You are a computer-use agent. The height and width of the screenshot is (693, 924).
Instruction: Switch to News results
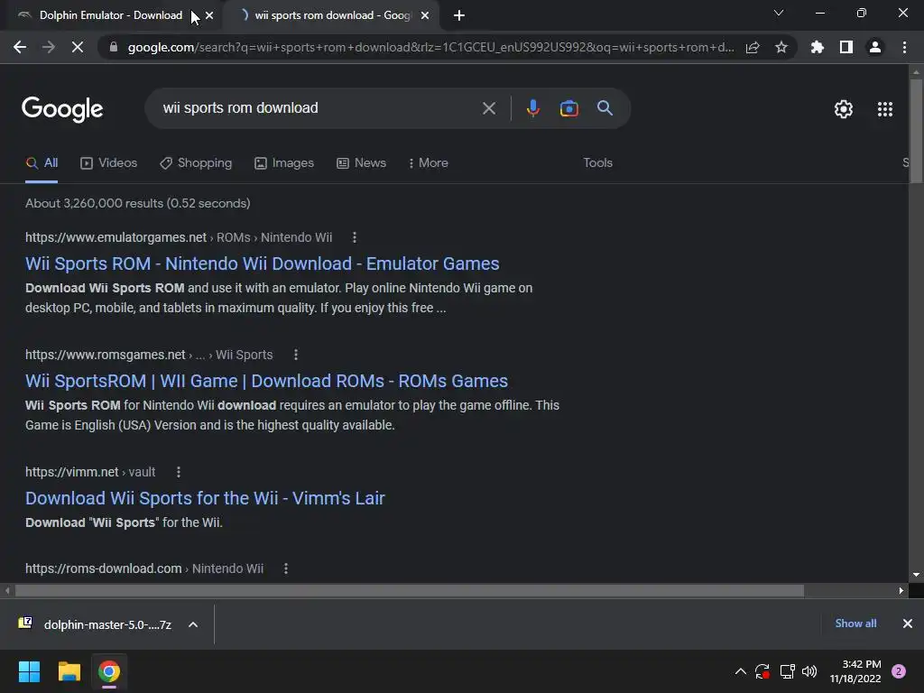[x=361, y=163]
